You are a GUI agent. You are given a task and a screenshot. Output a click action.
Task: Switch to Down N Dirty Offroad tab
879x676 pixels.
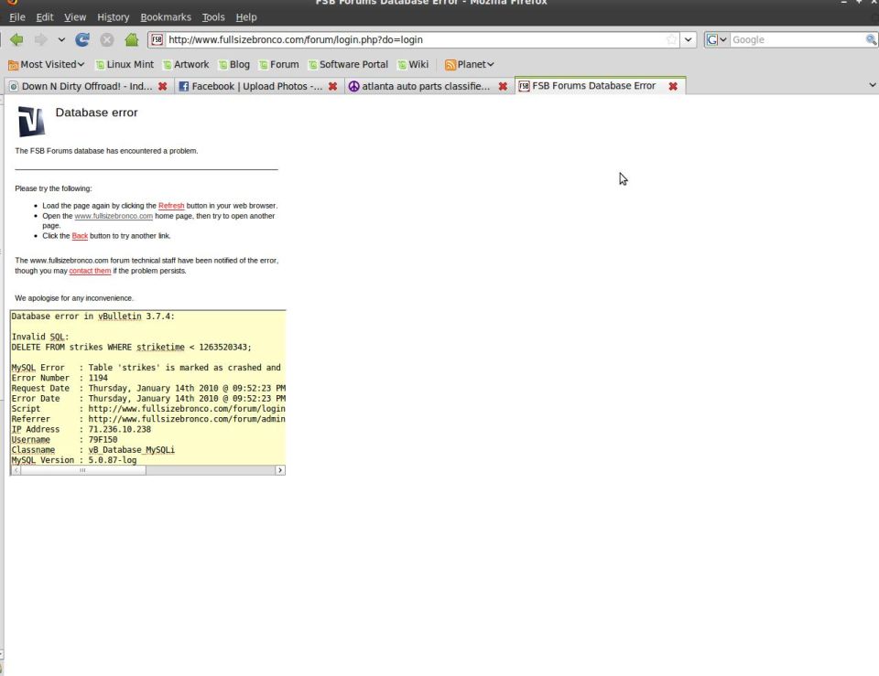click(87, 86)
